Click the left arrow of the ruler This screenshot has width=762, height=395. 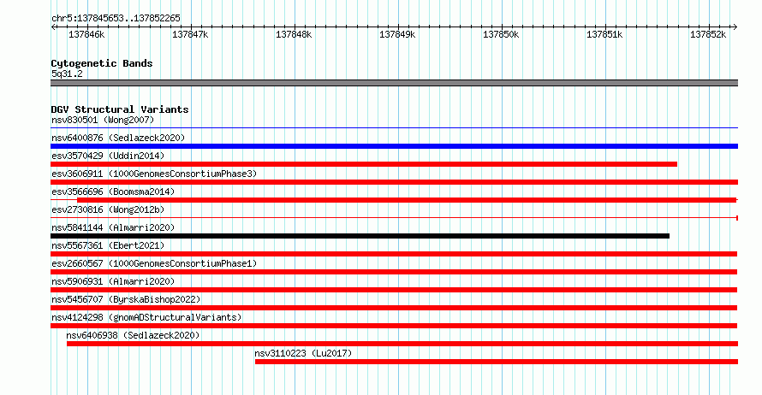(x=53, y=27)
